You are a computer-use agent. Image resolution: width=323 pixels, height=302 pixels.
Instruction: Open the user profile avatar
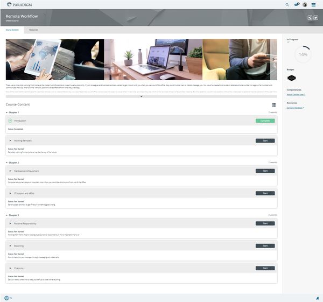point(305,4)
